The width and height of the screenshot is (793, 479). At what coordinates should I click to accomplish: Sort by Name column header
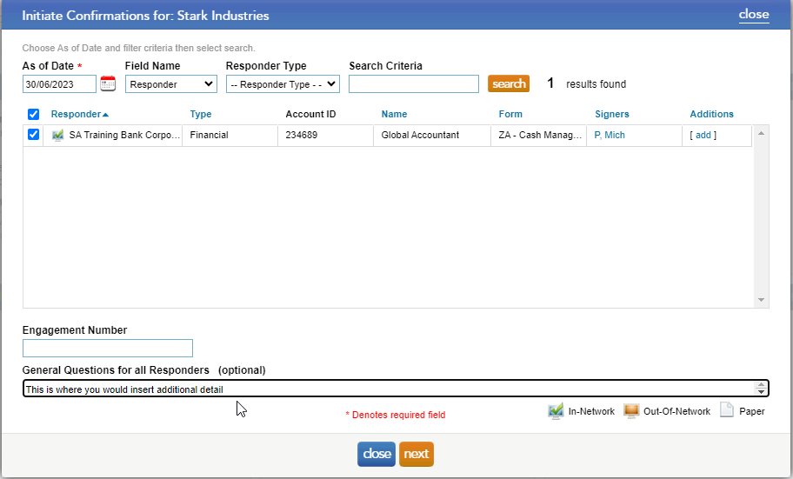point(394,114)
